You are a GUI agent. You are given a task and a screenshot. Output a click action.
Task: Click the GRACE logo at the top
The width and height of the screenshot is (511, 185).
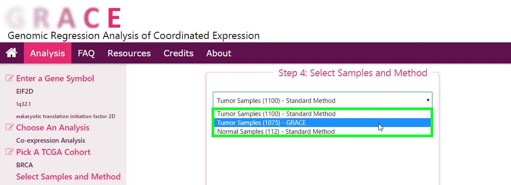click(64, 18)
